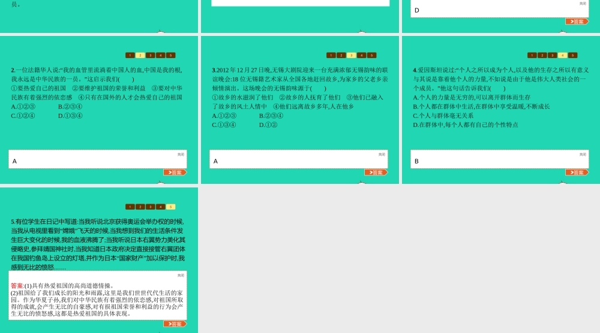This screenshot has height=333, width=600.
Task: Click page button 4 on question 2 slide
Action: pyautogui.click(x=161, y=55)
